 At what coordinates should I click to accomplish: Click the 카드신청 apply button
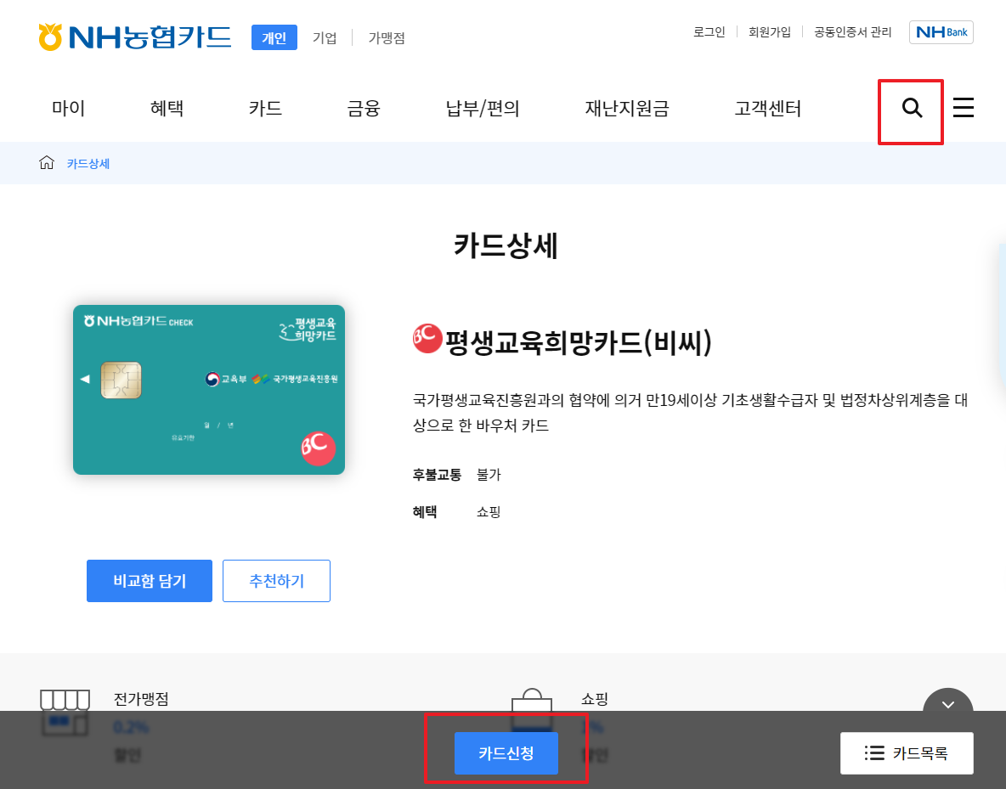pyautogui.click(x=506, y=753)
